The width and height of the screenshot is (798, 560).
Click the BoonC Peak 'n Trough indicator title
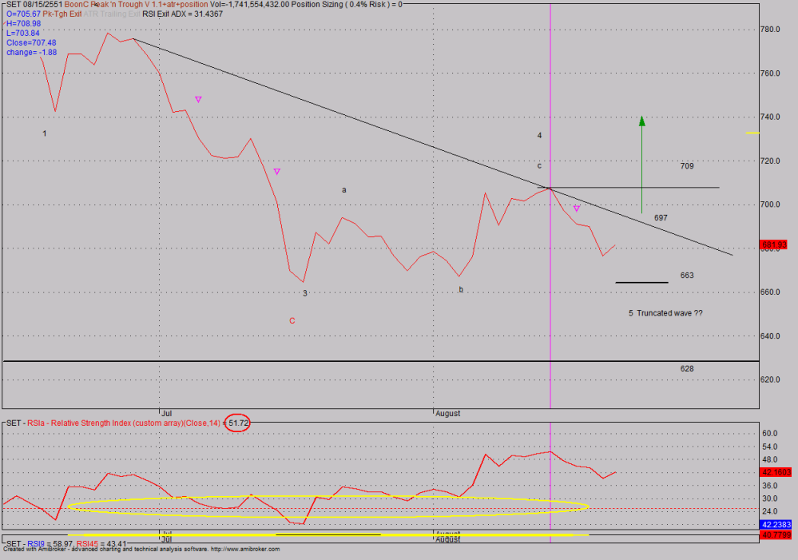click(137, 4)
